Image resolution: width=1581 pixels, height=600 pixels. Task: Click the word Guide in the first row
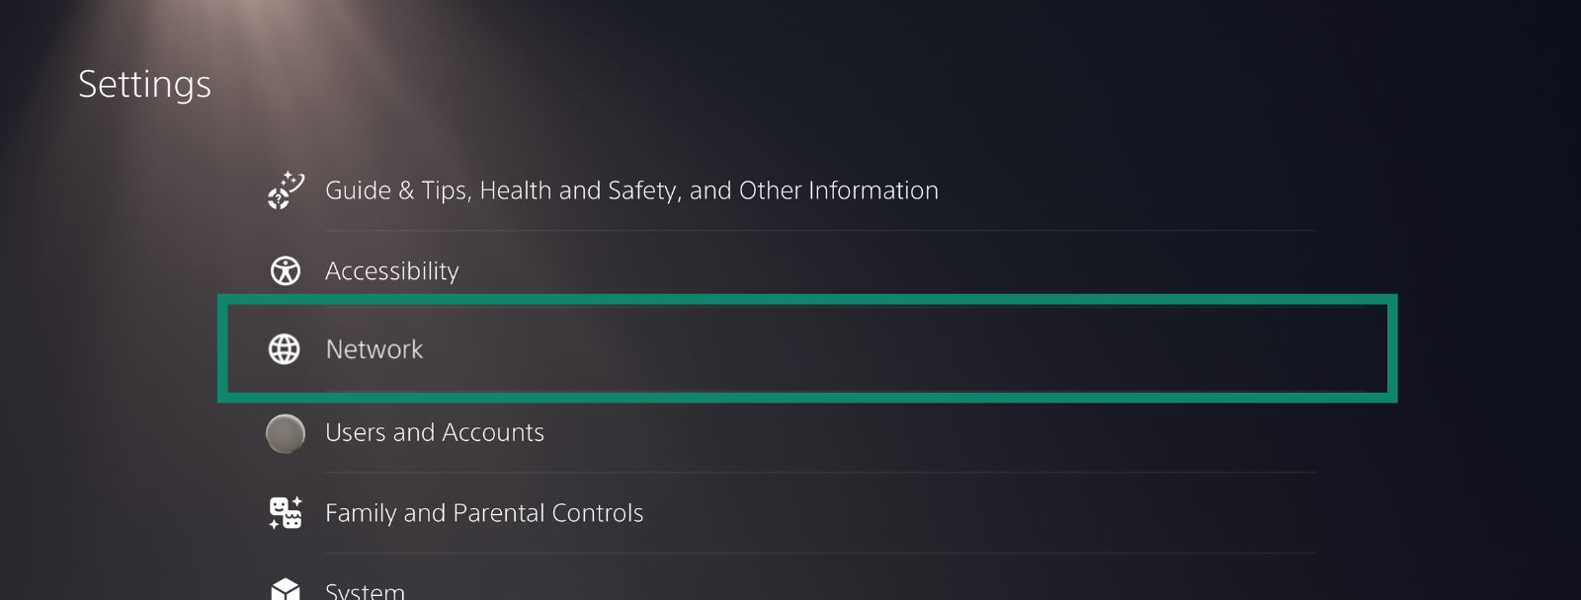coord(358,190)
